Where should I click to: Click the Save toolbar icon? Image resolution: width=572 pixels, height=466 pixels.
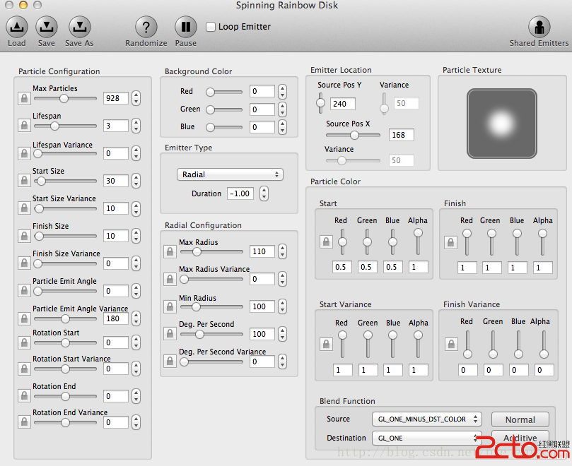point(47,28)
